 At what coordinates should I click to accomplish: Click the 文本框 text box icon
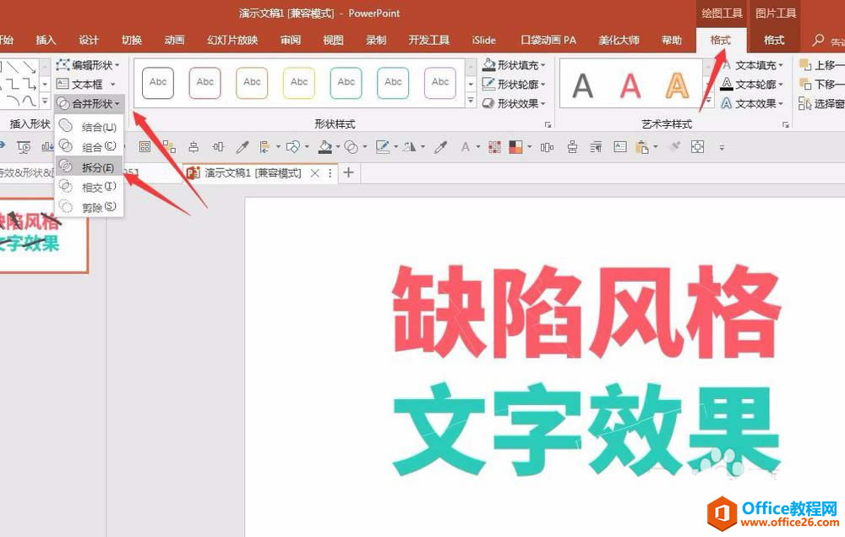[63, 84]
